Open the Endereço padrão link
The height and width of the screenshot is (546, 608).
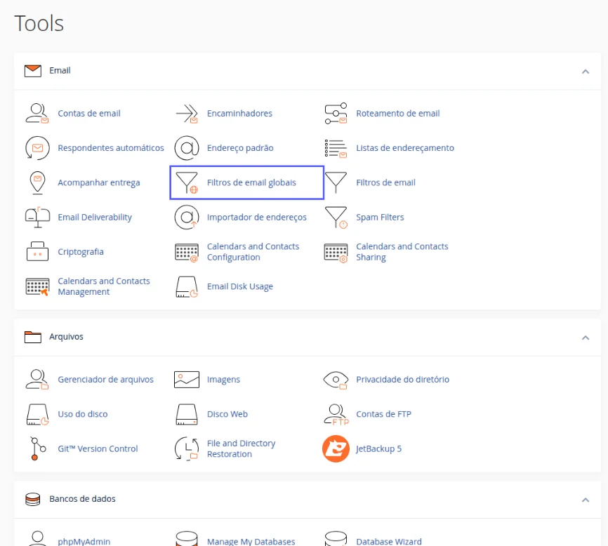click(x=240, y=148)
